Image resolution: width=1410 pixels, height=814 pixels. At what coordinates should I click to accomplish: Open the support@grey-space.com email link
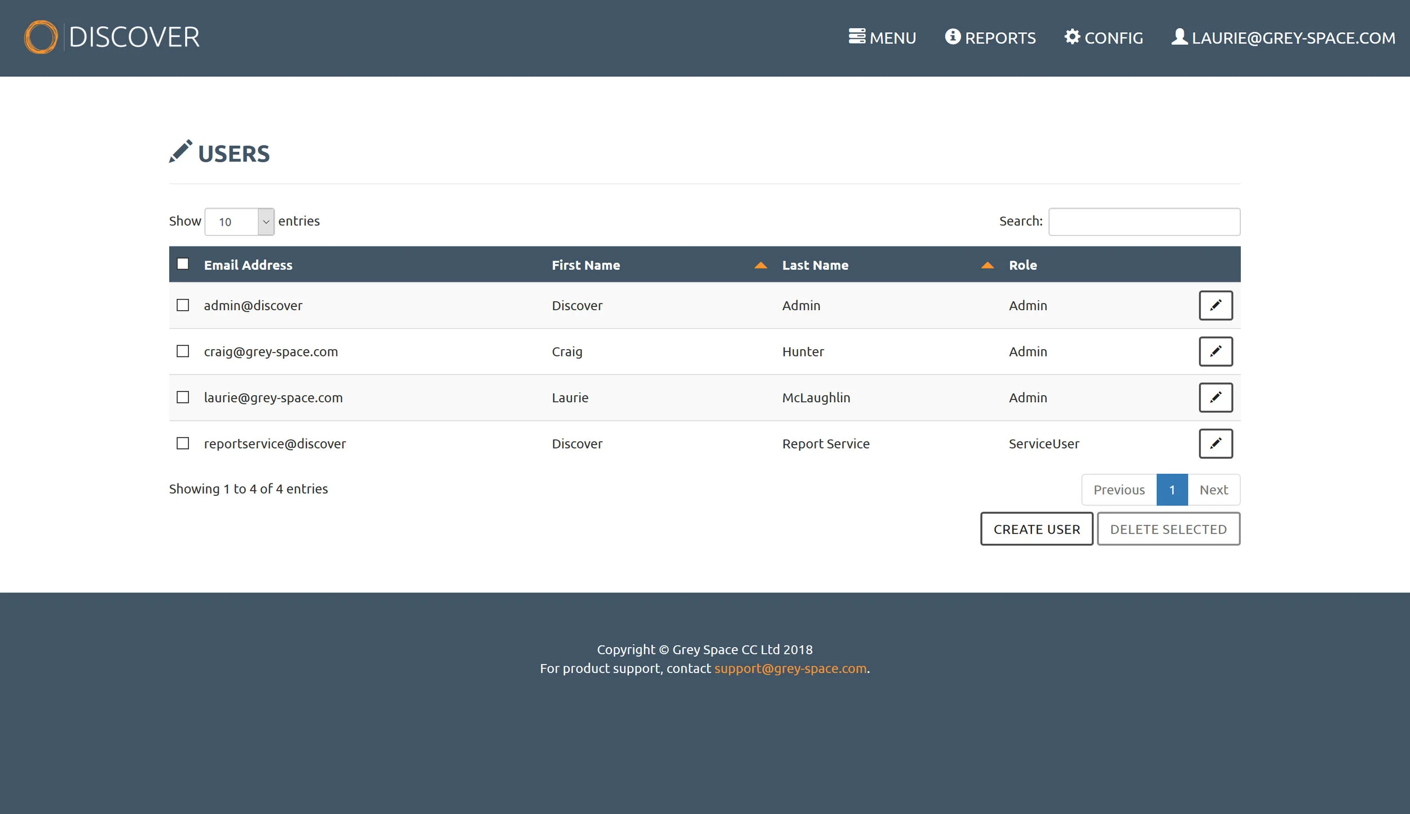coord(790,668)
